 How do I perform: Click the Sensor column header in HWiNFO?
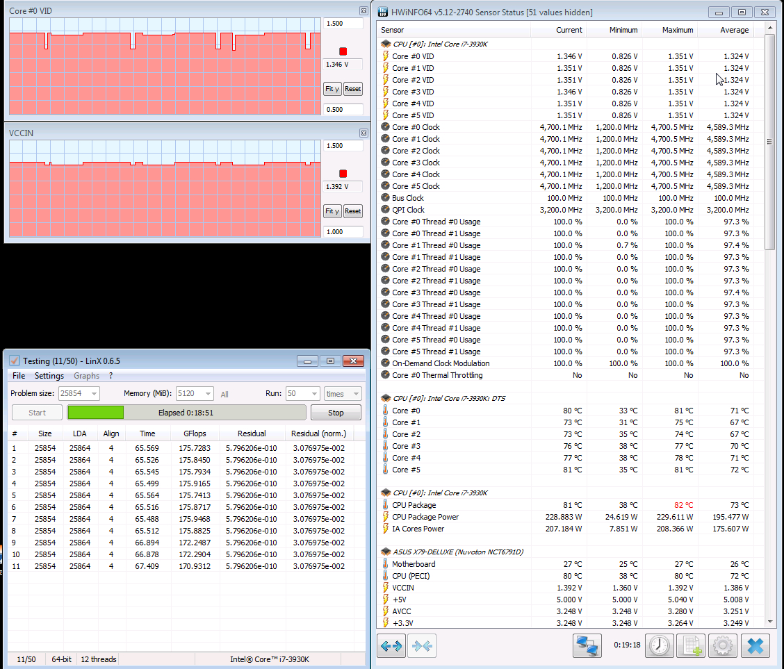[x=453, y=30]
